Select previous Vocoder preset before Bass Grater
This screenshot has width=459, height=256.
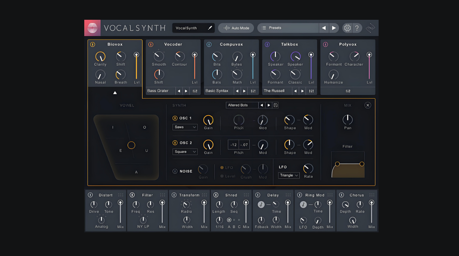tap(179, 91)
